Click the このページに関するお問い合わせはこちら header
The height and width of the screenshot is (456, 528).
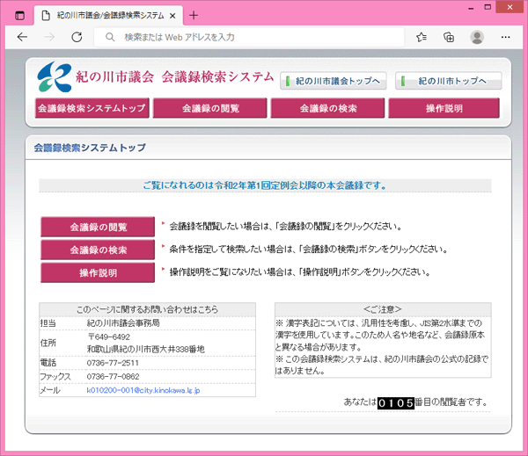tap(147, 309)
